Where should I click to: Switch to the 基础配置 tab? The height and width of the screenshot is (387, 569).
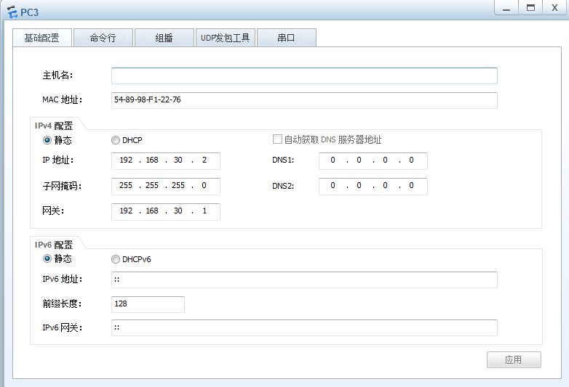point(42,38)
